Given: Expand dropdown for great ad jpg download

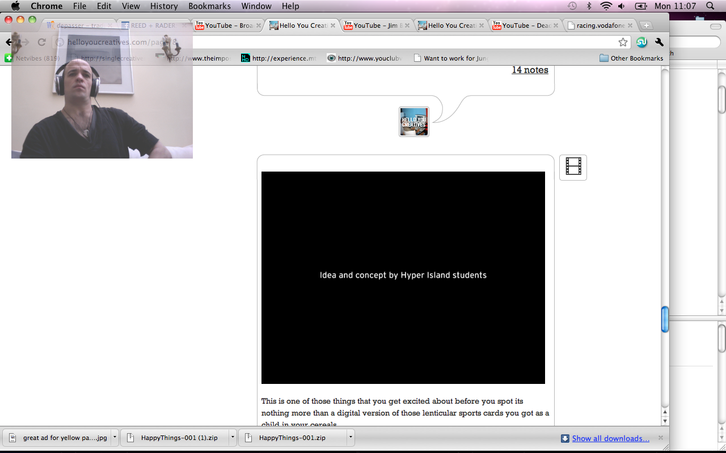Looking at the screenshot, I should click(x=115, y=438).
